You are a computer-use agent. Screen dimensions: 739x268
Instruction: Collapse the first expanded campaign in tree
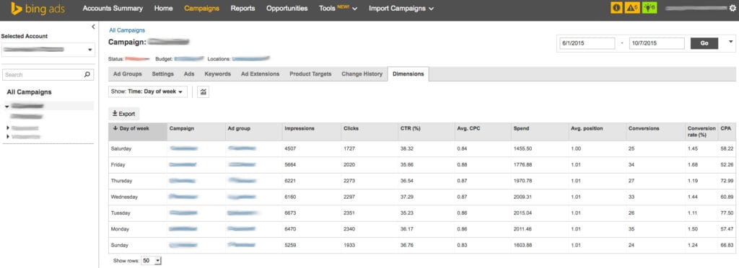[x=6, y=106]
